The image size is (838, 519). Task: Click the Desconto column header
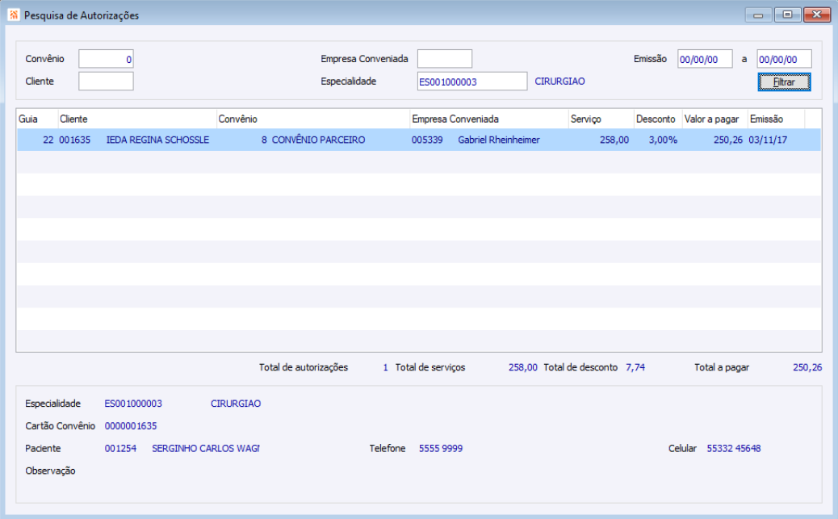pyautogui.click(x=658, y=119)
